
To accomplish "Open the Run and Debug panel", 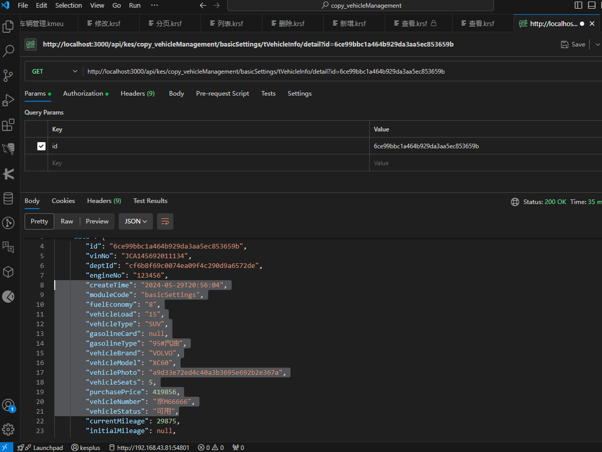I will pos(8,100).
